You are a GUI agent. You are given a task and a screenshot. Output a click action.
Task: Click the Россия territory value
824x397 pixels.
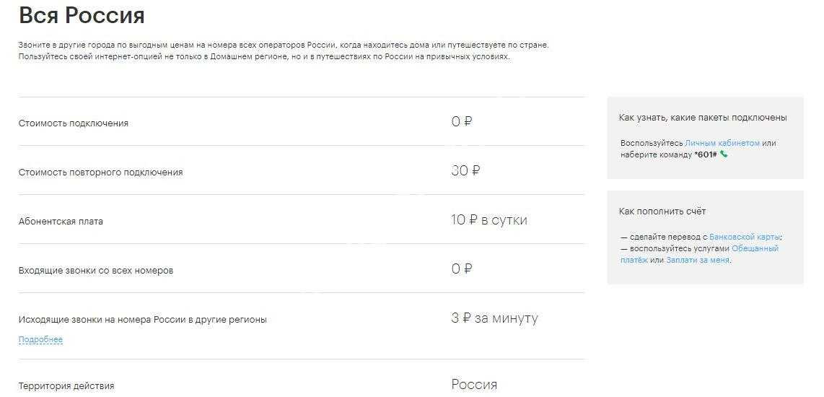tap(474, 385)
